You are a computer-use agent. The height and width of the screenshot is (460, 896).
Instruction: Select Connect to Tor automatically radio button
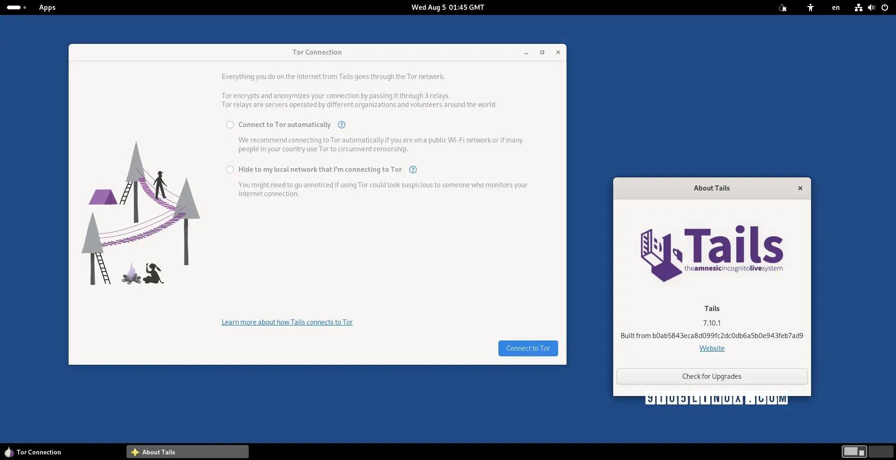(x=230, y=125)
